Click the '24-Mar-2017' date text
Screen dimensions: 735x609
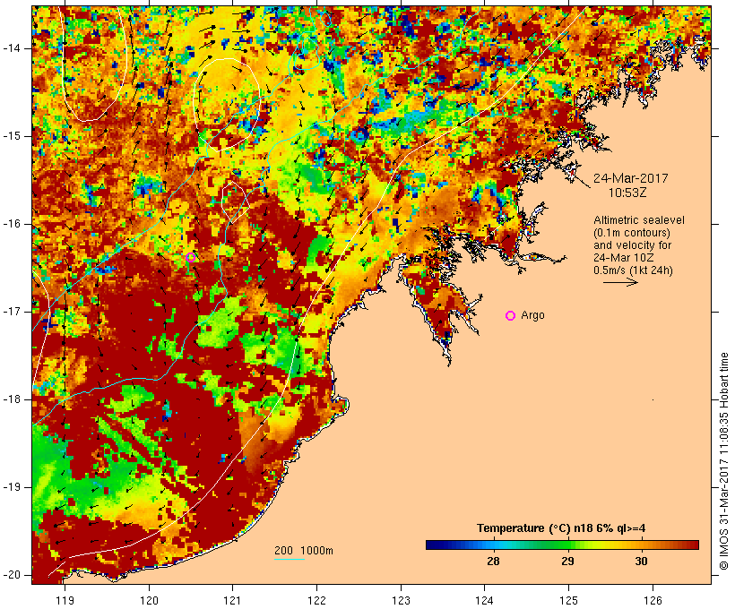pyautogui.click(x=630, y=178)
